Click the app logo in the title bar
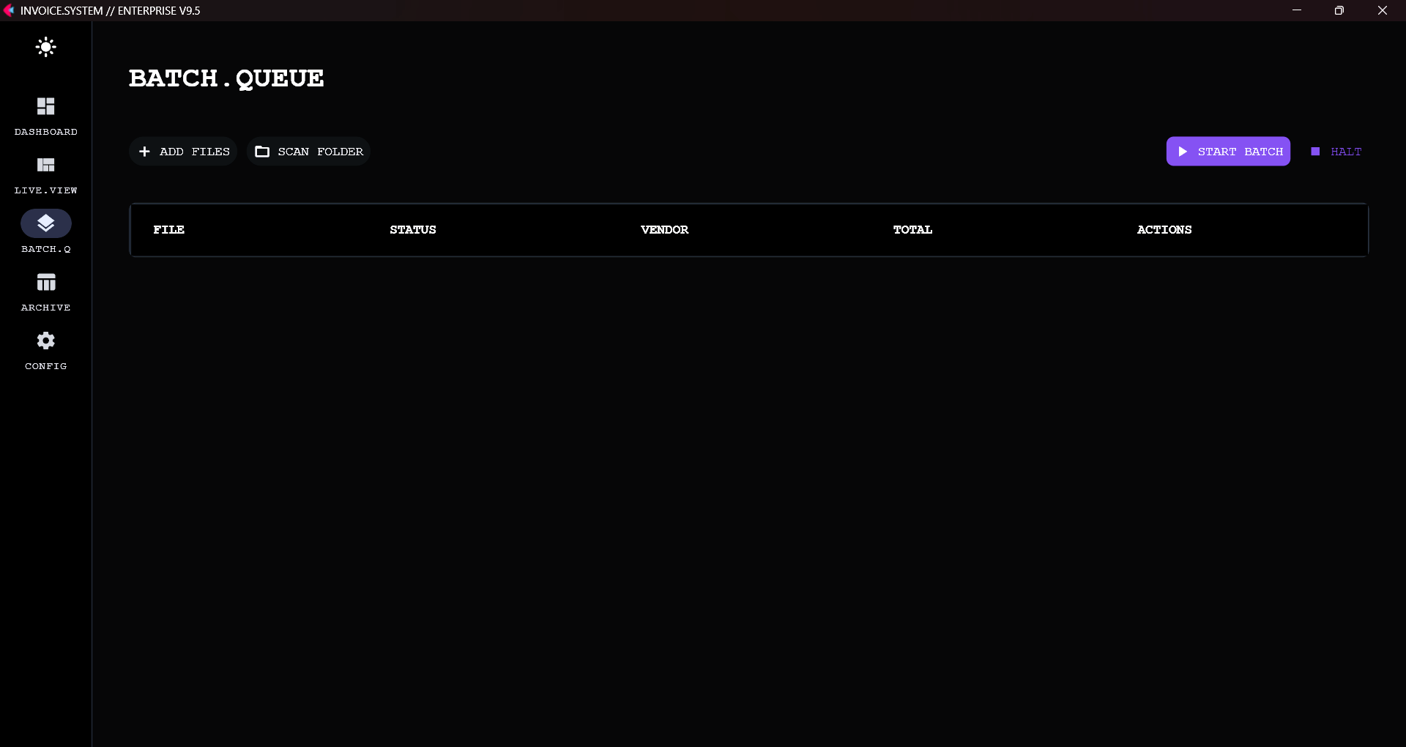The width and height of the screenshot is (1406, 747). click(x=10, y=10)
